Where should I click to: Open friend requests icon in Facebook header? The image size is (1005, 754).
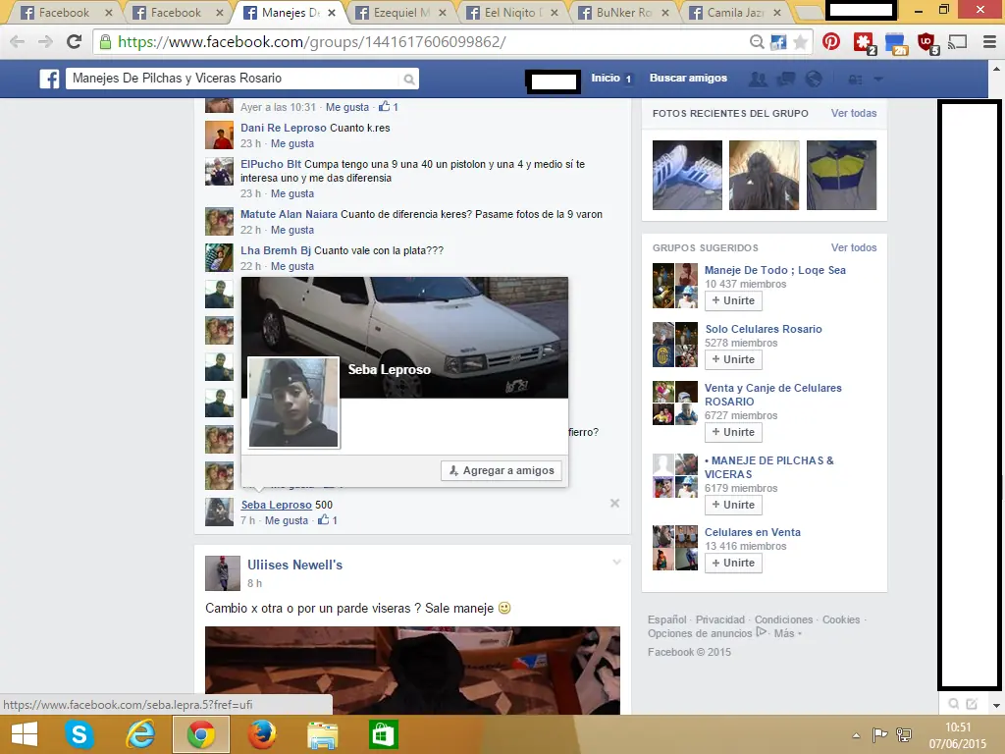click(758, 79)
